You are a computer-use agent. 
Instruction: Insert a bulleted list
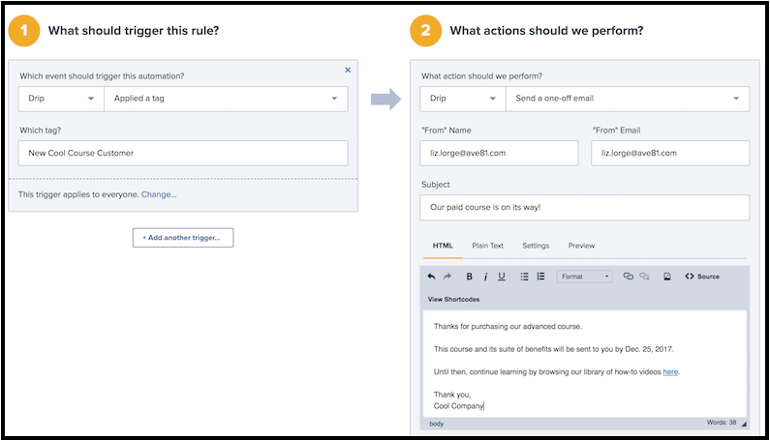point(525,277)
